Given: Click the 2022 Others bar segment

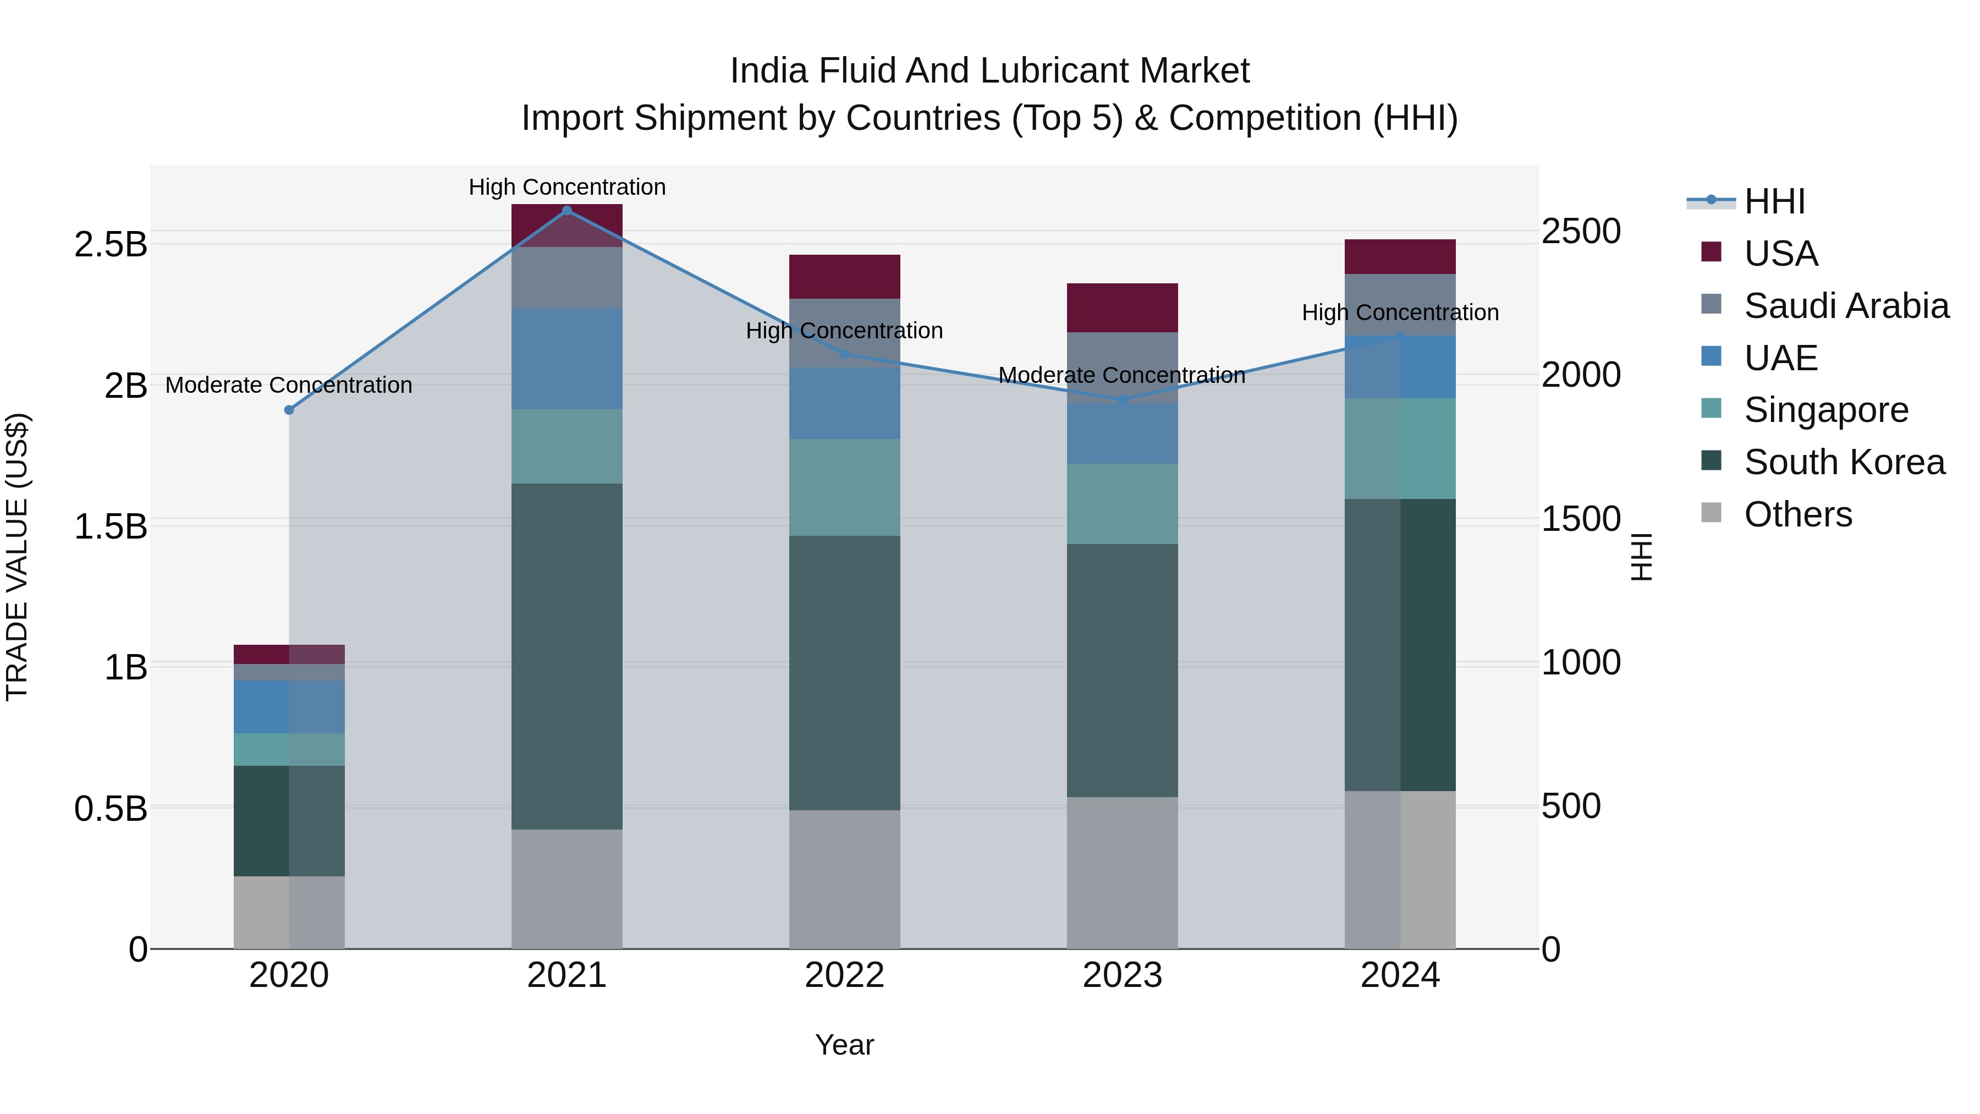Looking at the screenshot, I should pyautogui.click(x=845, y=880).
